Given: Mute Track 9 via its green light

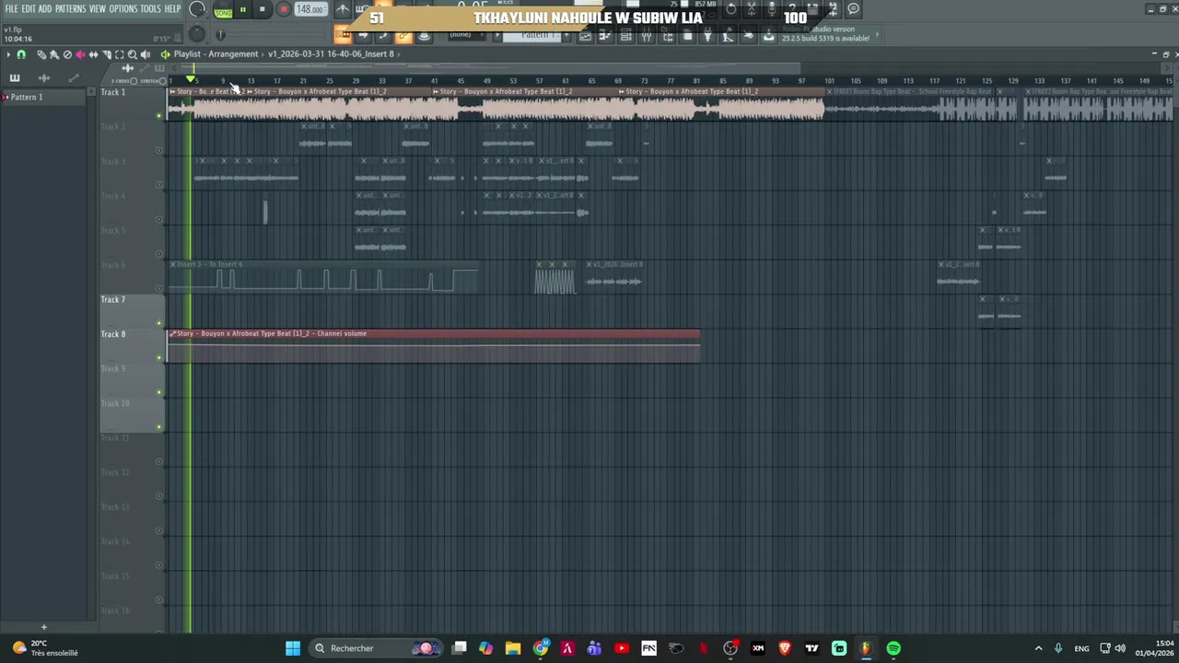Looking at the screenshot, I should (x=159, y=392).
